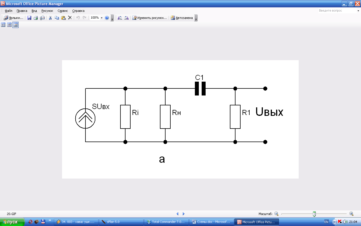Image resolution: width=361 pixels, height=226 pixels.
Task: Switch to single picture view mode
Action: (16, 25)
